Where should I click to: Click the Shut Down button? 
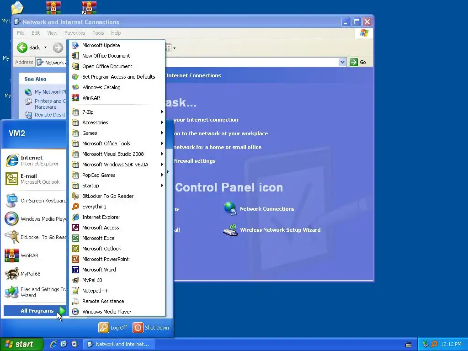click(x=151, y=327)
